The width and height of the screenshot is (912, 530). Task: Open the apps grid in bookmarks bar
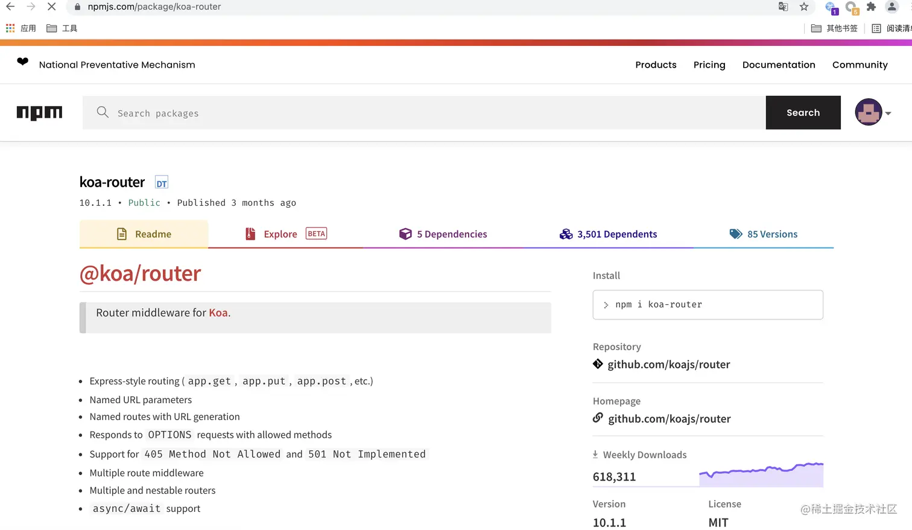[10, 28]
